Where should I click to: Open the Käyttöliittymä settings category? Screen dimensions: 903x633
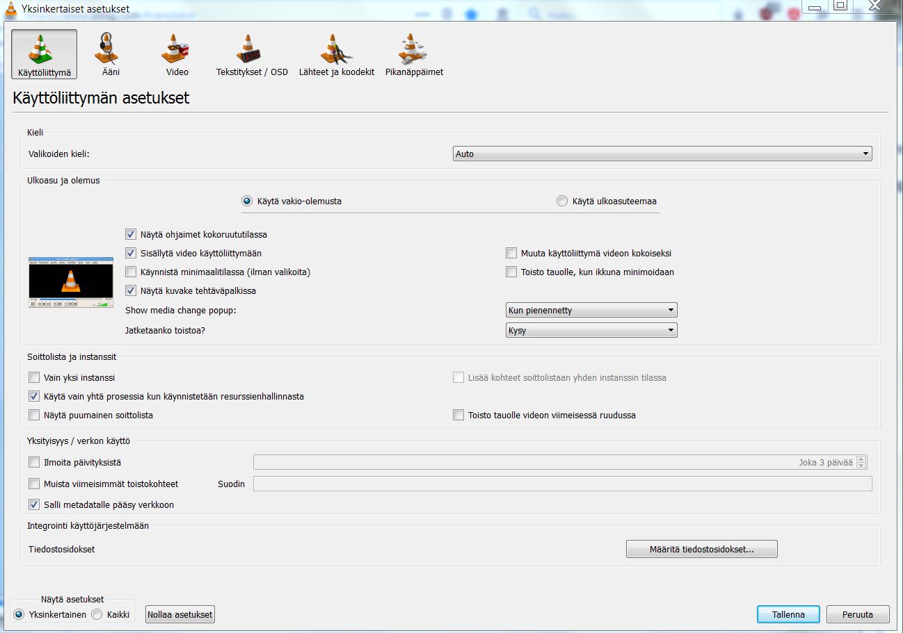click(45, 54)
